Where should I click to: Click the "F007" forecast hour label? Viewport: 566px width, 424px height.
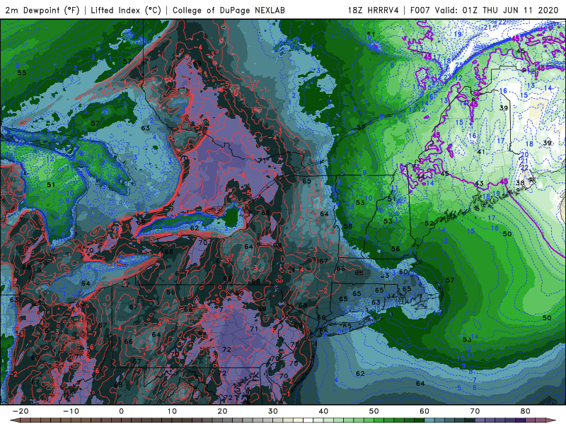[421, 10]
